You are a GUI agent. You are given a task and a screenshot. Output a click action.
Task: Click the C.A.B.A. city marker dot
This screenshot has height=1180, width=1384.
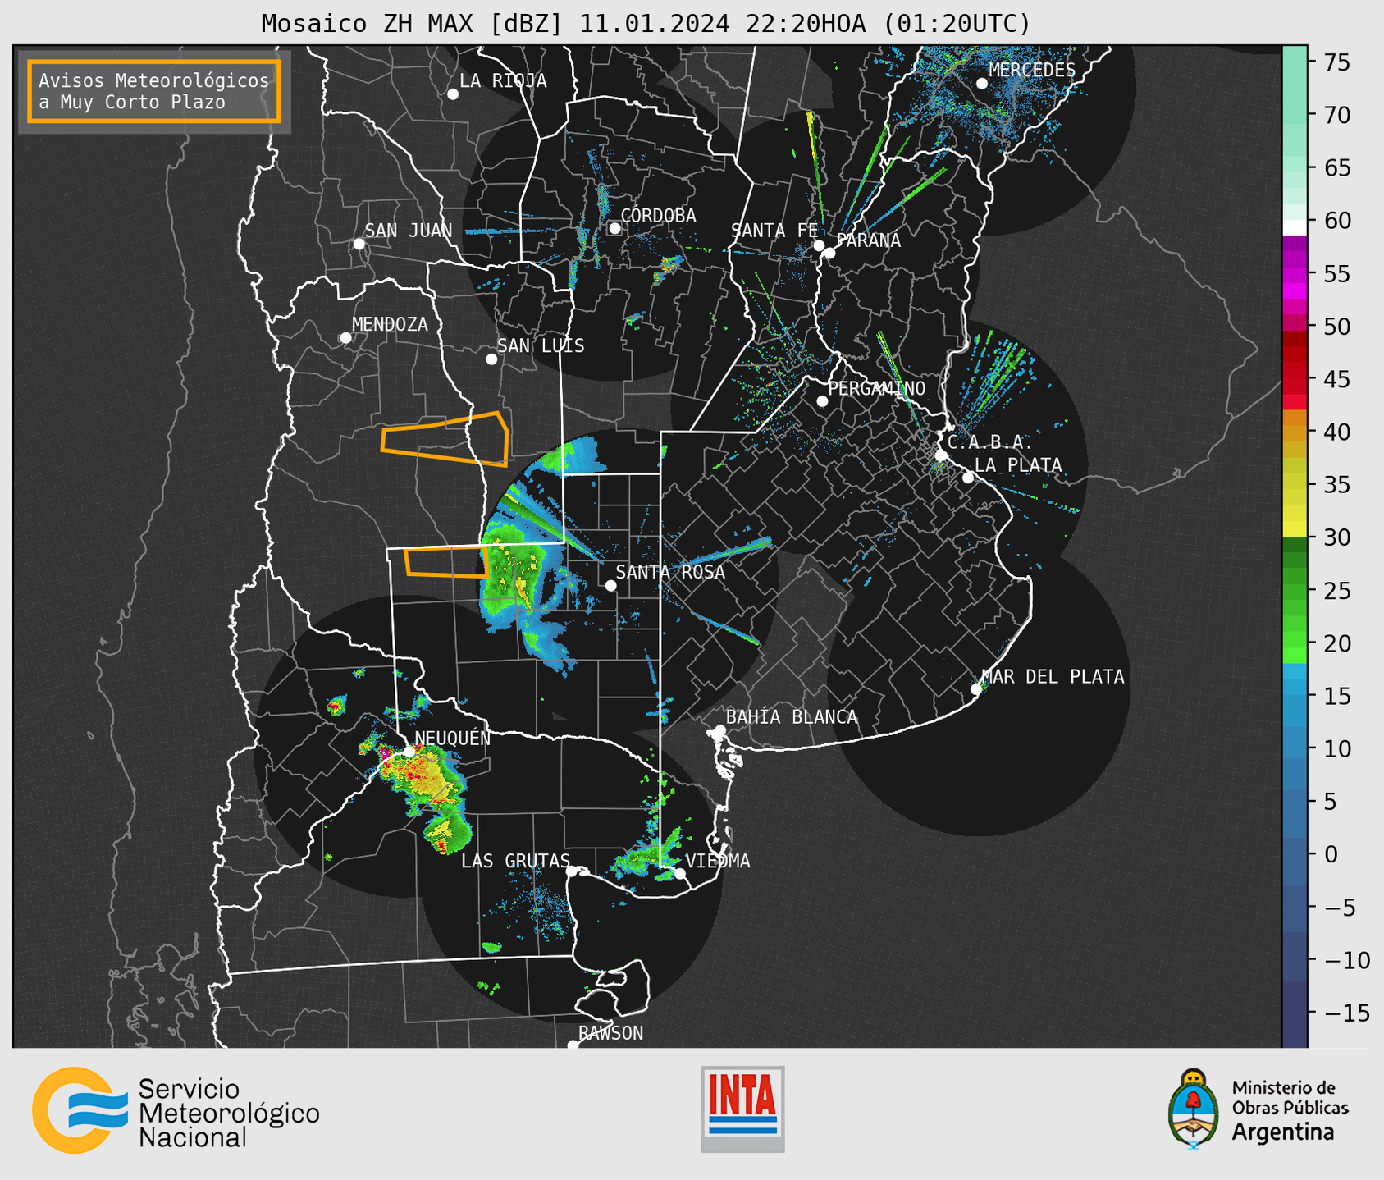coord(941,455)
